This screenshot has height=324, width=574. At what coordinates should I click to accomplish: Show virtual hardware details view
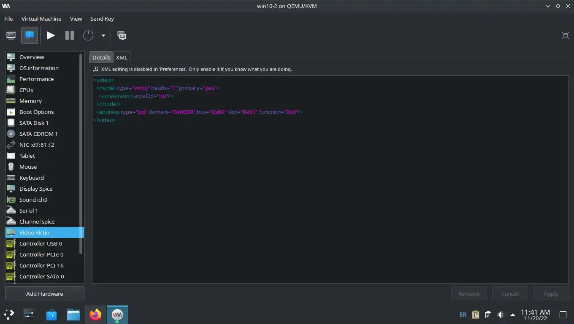pos(30,35)
